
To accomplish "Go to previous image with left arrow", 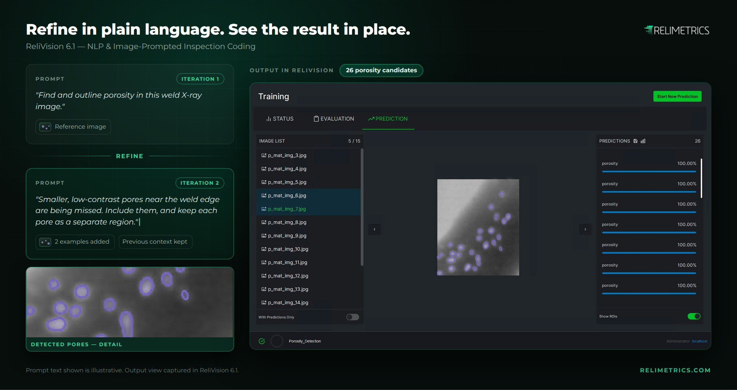I will (374, 229).
